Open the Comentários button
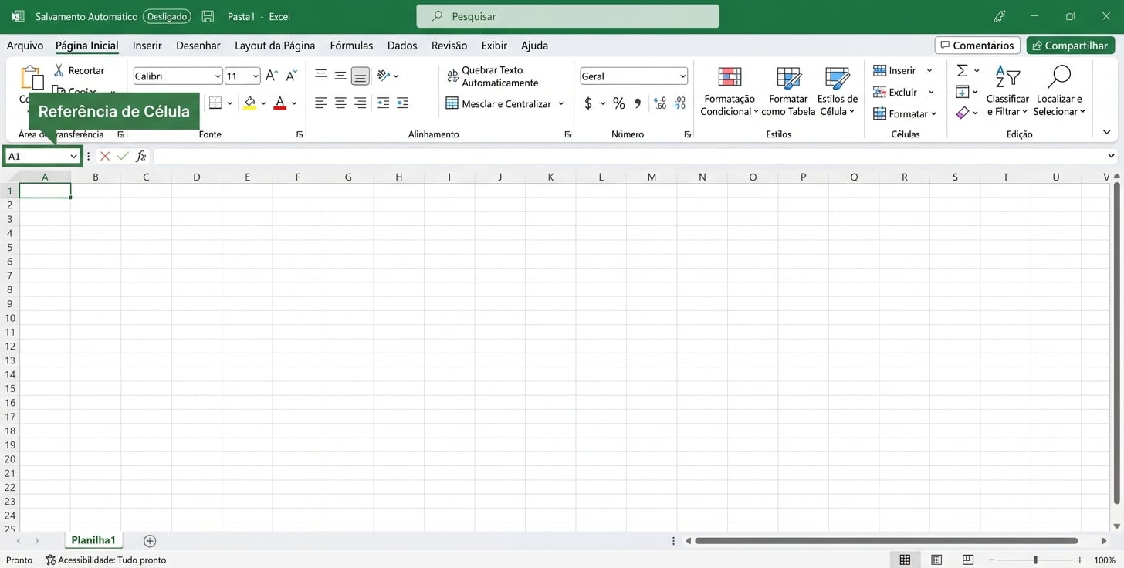1124x568 pixels. [x=977, y=46]
